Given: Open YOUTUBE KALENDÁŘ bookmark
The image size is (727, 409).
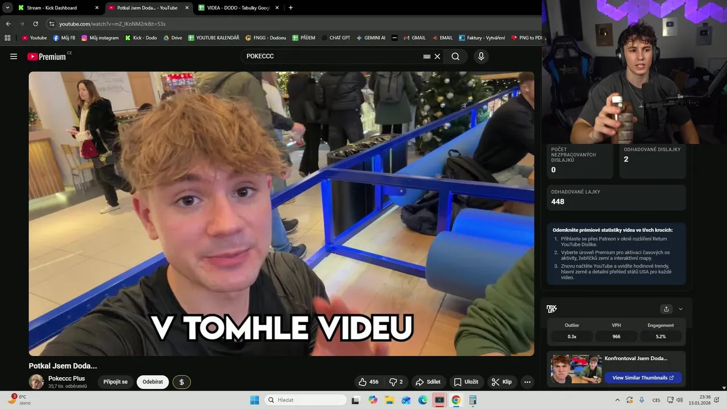Looking at the screenshot, I should coord(214,37).
